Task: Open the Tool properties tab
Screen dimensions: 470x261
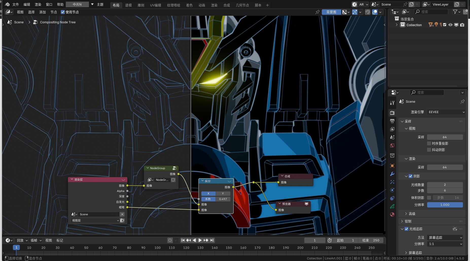Action: coord(392,103)
